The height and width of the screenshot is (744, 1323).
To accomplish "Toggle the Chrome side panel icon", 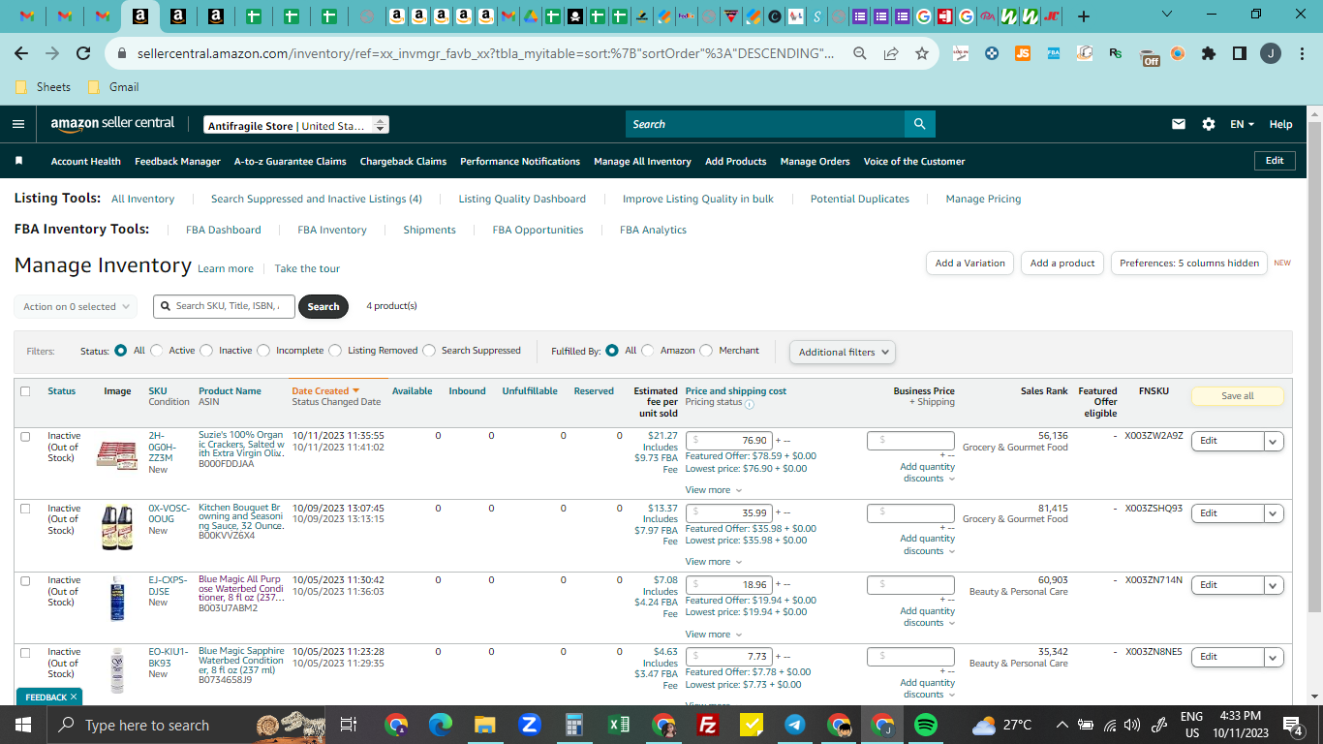I will (1240, 53).
